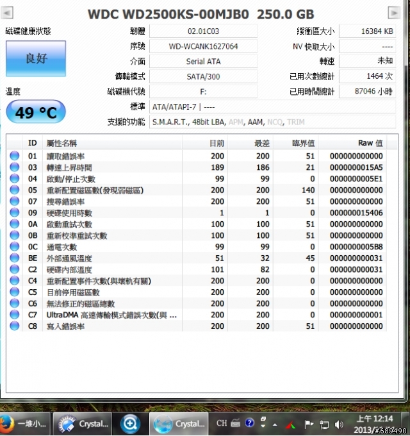Click the status orb for attribute 05

(15, 190)
